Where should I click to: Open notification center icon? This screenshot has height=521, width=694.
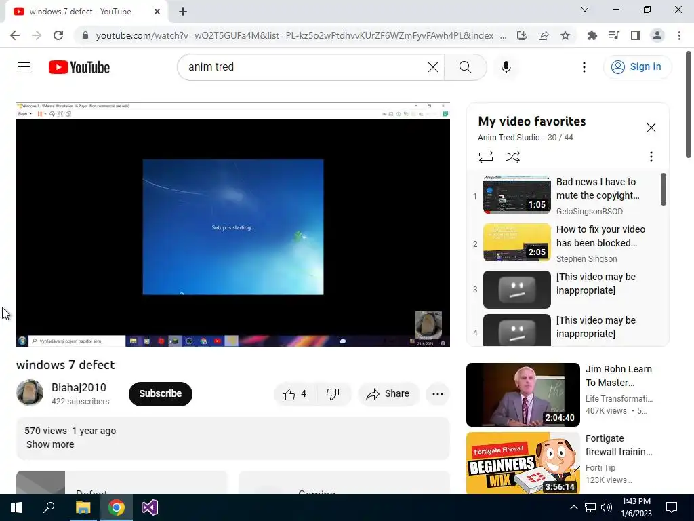(x=672, y=507)
